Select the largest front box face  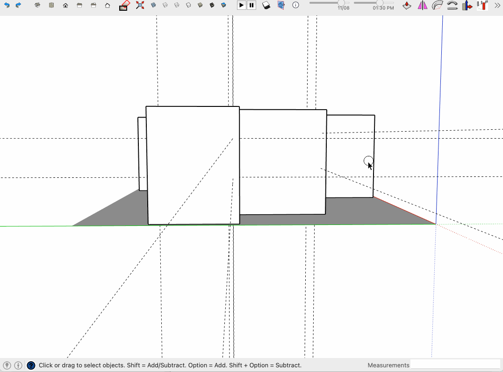click(x=193, y=165)
